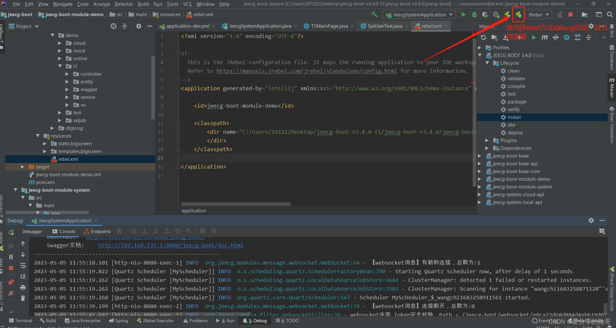Pause program in Debug panel
Viewport: 616px width, 328px height.
pyautogui.click(x=11, y=257)
